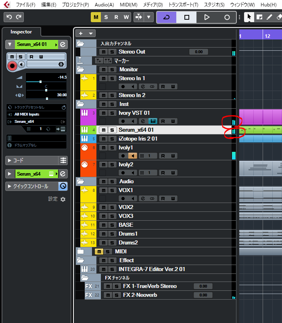Click the VOX2 audio track waveform icon
Viewport: 282px width, 323px height.
coord(85,207)
